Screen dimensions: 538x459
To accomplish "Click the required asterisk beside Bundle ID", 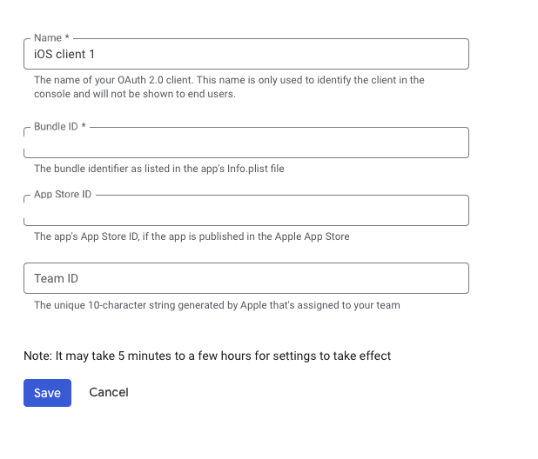I will [84, 127].
